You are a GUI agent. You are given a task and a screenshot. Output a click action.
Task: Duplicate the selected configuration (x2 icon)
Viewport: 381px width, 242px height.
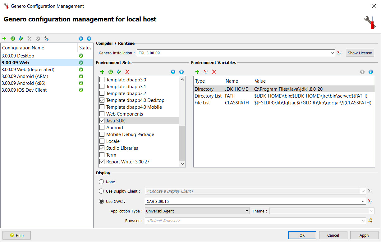tap(13, 39)
